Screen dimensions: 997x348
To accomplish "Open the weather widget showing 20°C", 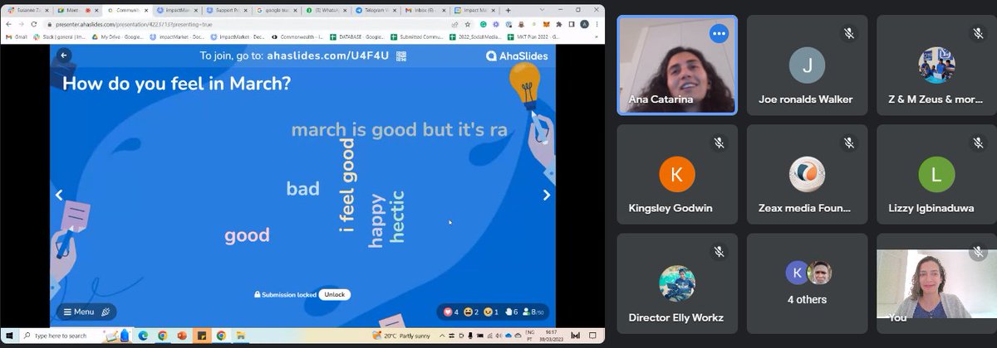I will (x=402, y=336).
